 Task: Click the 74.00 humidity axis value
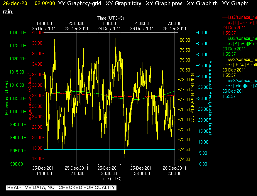pos(185,159)
